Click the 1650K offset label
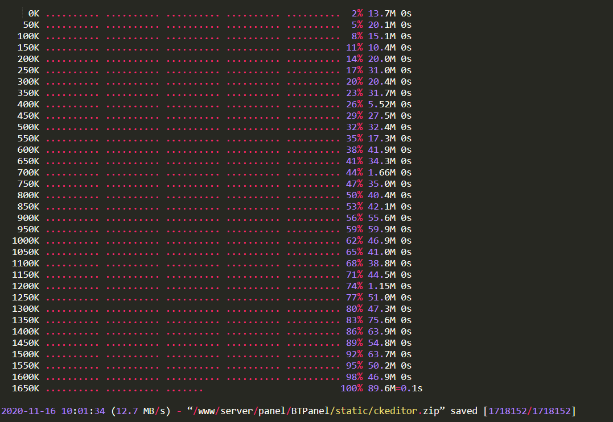This screenshot has width=613, height=422. pyautogui.click(x=26, y=388)
